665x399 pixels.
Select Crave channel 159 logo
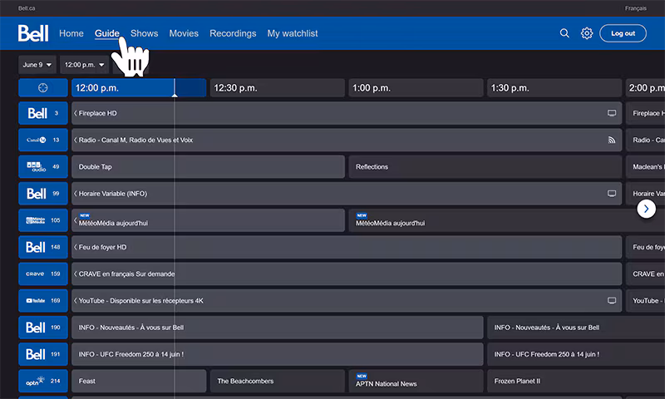click(43, 274)
